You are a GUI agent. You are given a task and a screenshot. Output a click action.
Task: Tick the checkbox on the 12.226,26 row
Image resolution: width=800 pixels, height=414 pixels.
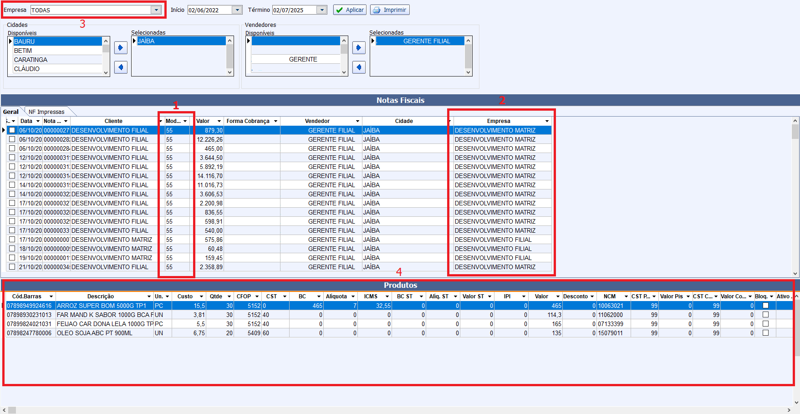tap(12, 139)
